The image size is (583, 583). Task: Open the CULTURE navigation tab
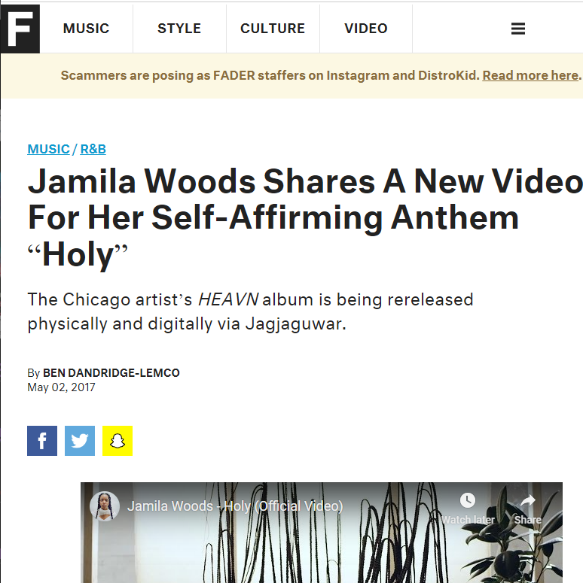(273, 29)
